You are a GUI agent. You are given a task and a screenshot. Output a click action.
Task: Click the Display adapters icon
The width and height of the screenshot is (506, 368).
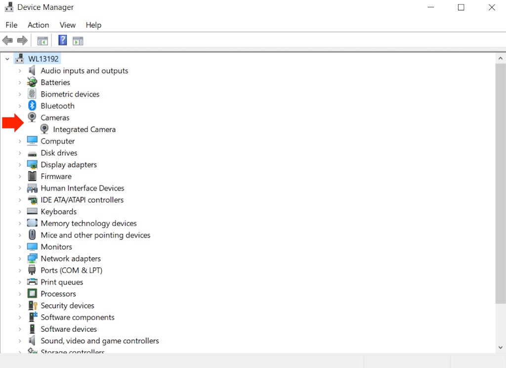tap(32, 164)
